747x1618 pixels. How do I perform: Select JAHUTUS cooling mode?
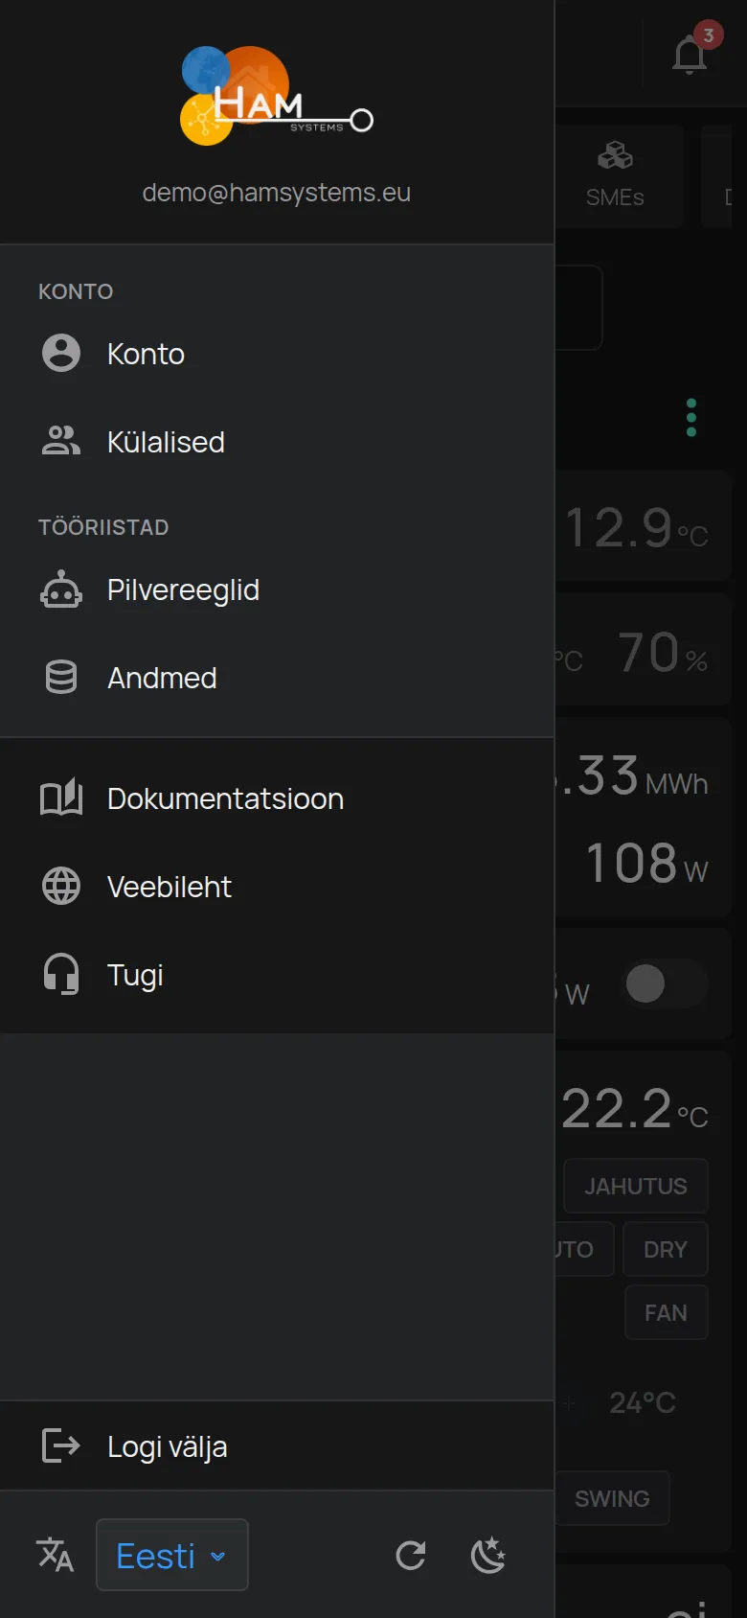636,1186
